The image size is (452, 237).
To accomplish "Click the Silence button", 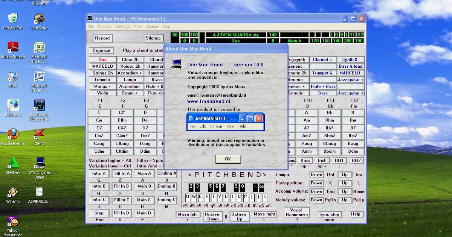I will 153,38.
